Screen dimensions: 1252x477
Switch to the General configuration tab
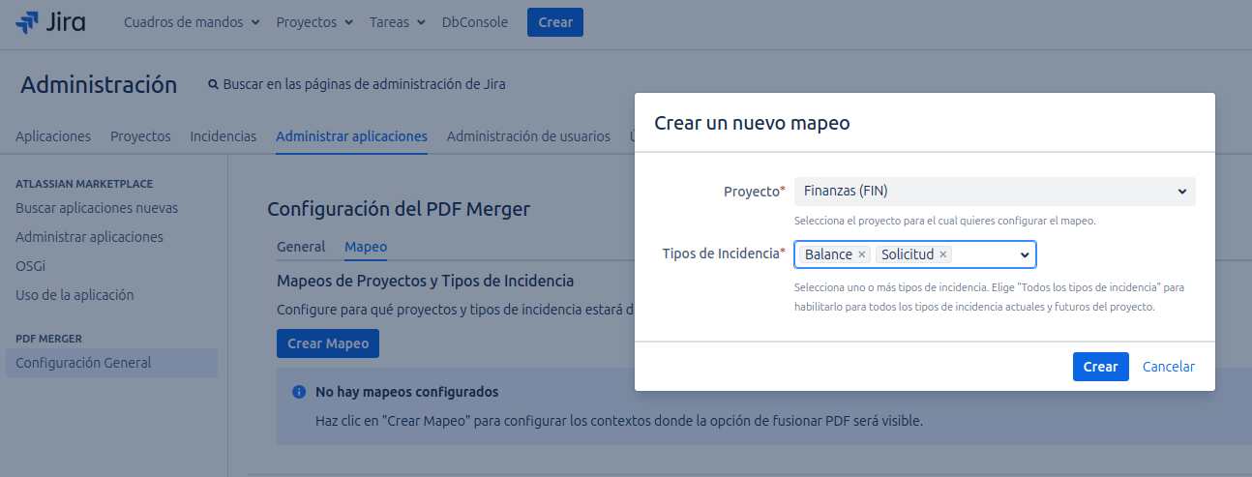pyautogui.click(x=301, y=247)
